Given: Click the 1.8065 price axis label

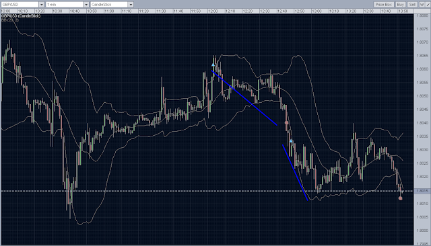Looking at the screenshot, I should pos(422,56).
